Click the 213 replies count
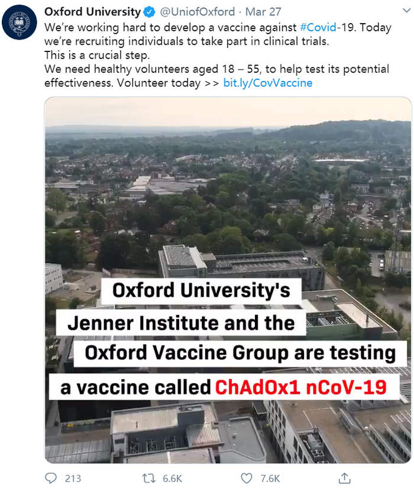This screenshot has width=414, height=490. pyautogui.click(x=73, y=478)
